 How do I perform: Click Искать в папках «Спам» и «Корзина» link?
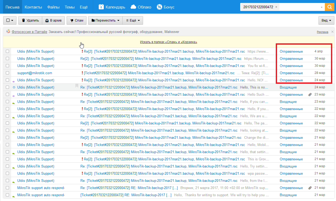tap(169, 42)
